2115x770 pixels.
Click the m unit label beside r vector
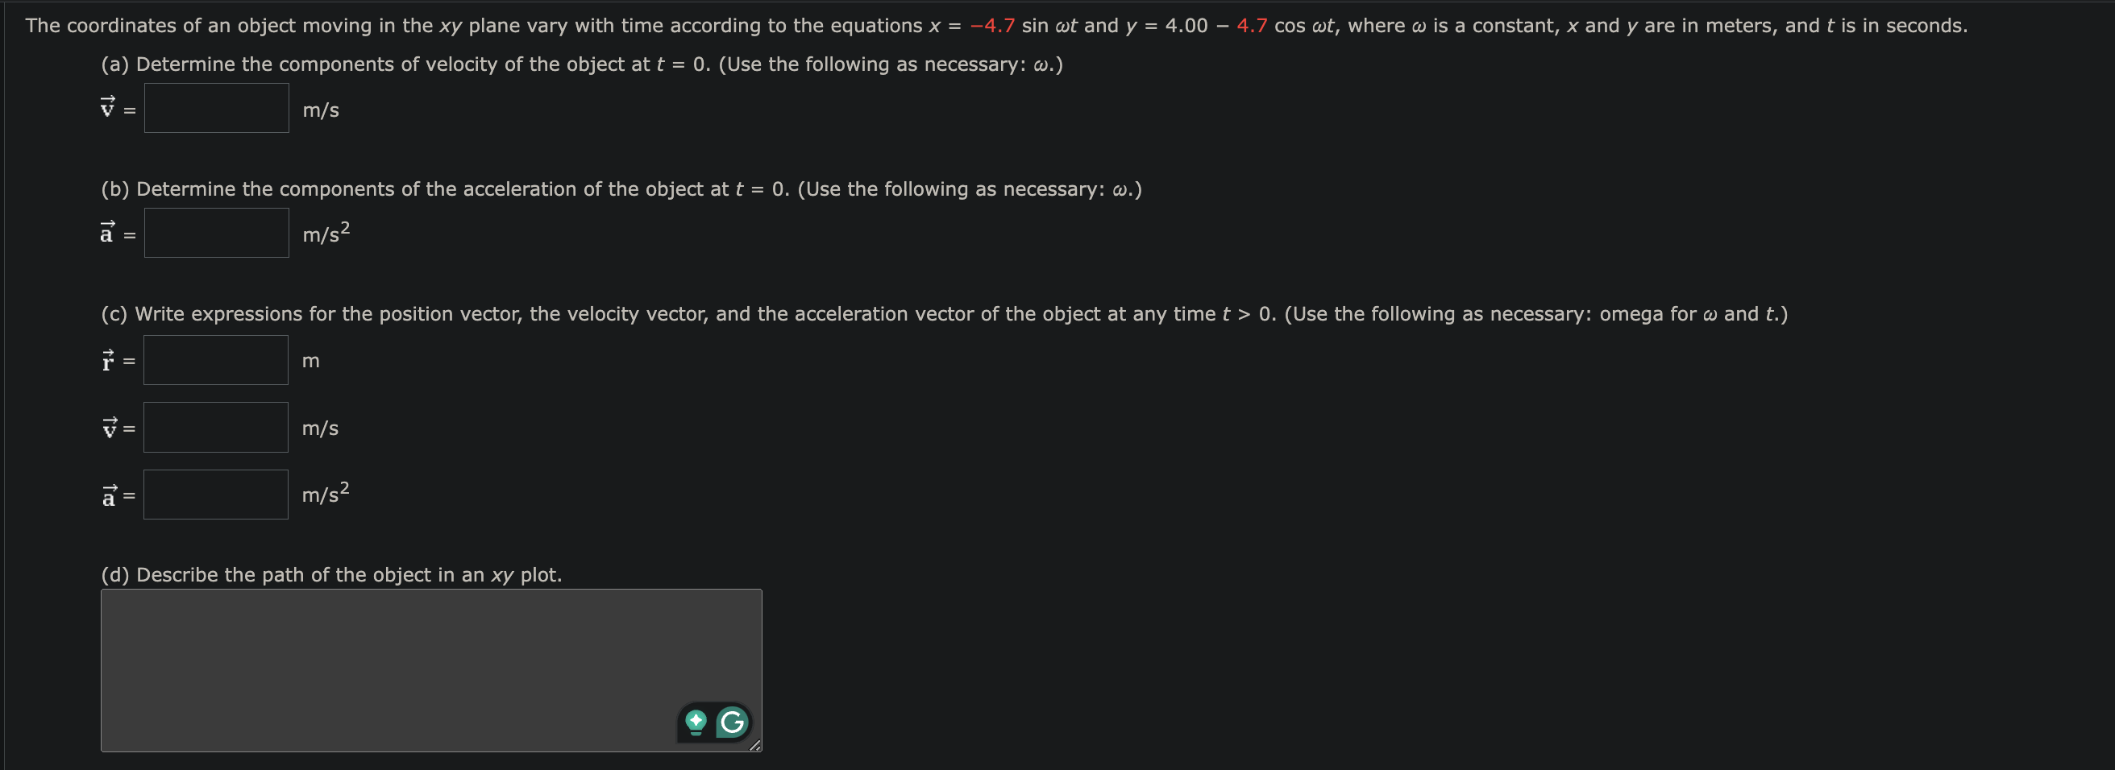(x=310, y=360)
